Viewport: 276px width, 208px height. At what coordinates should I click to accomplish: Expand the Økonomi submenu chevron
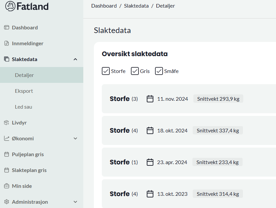(75, 139)
